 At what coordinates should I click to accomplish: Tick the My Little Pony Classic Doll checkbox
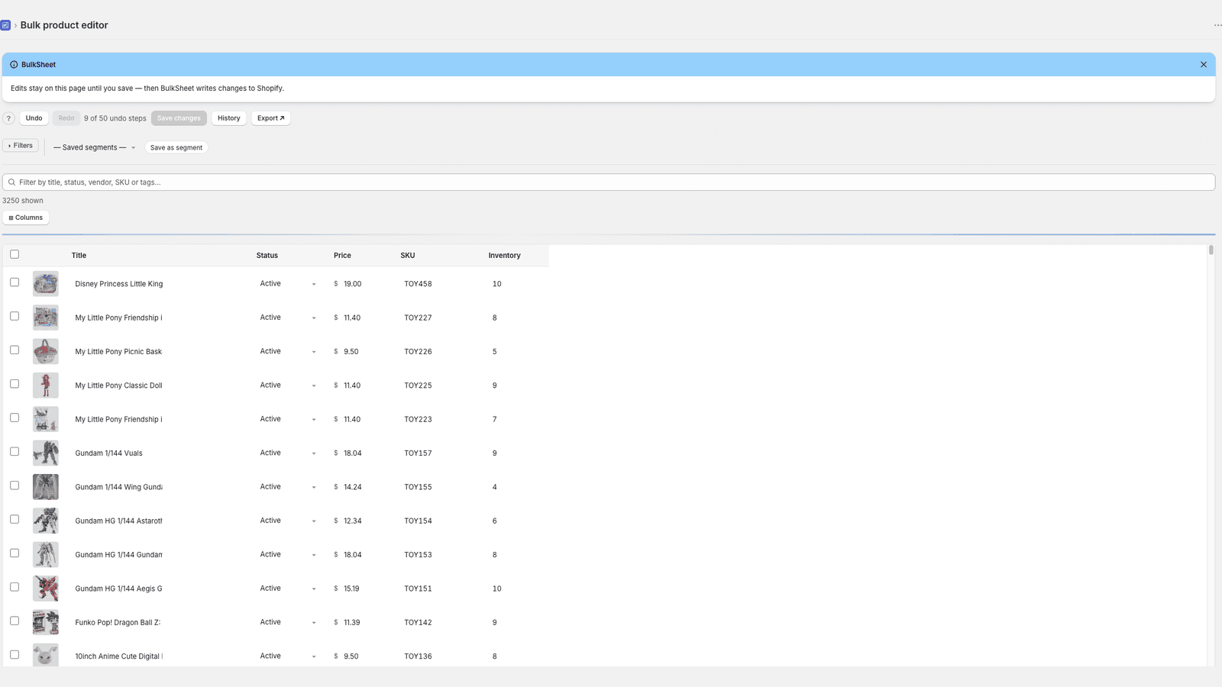pyautogui.click(x=15, y=384)
